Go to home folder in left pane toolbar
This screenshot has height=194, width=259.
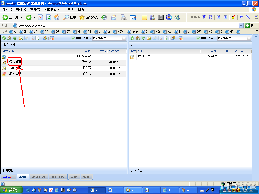[9, 38]
